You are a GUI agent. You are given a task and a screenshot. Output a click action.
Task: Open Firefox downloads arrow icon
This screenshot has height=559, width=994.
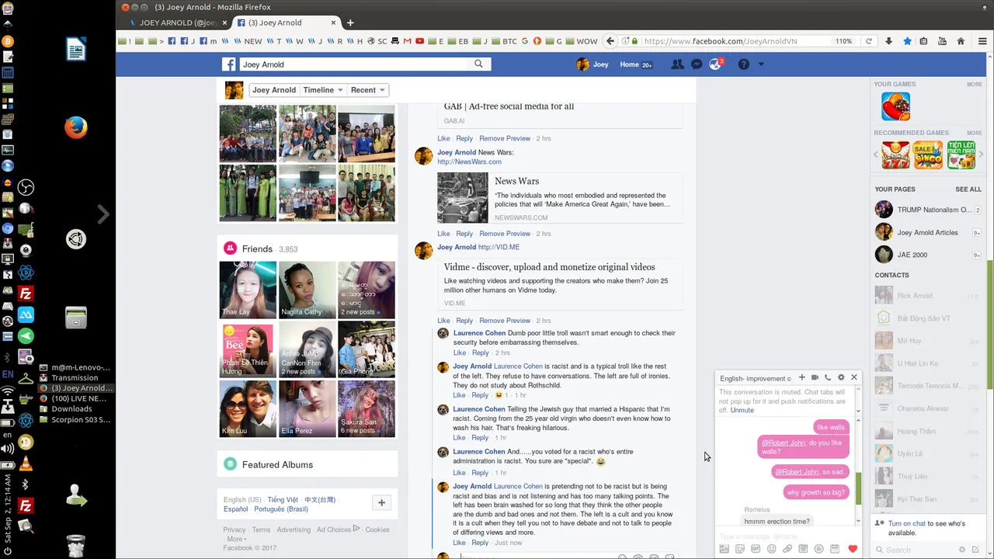point(888,41)
